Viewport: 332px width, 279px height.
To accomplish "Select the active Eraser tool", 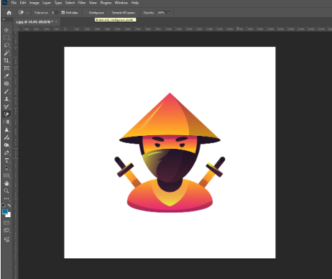I will tap(6, 114).
